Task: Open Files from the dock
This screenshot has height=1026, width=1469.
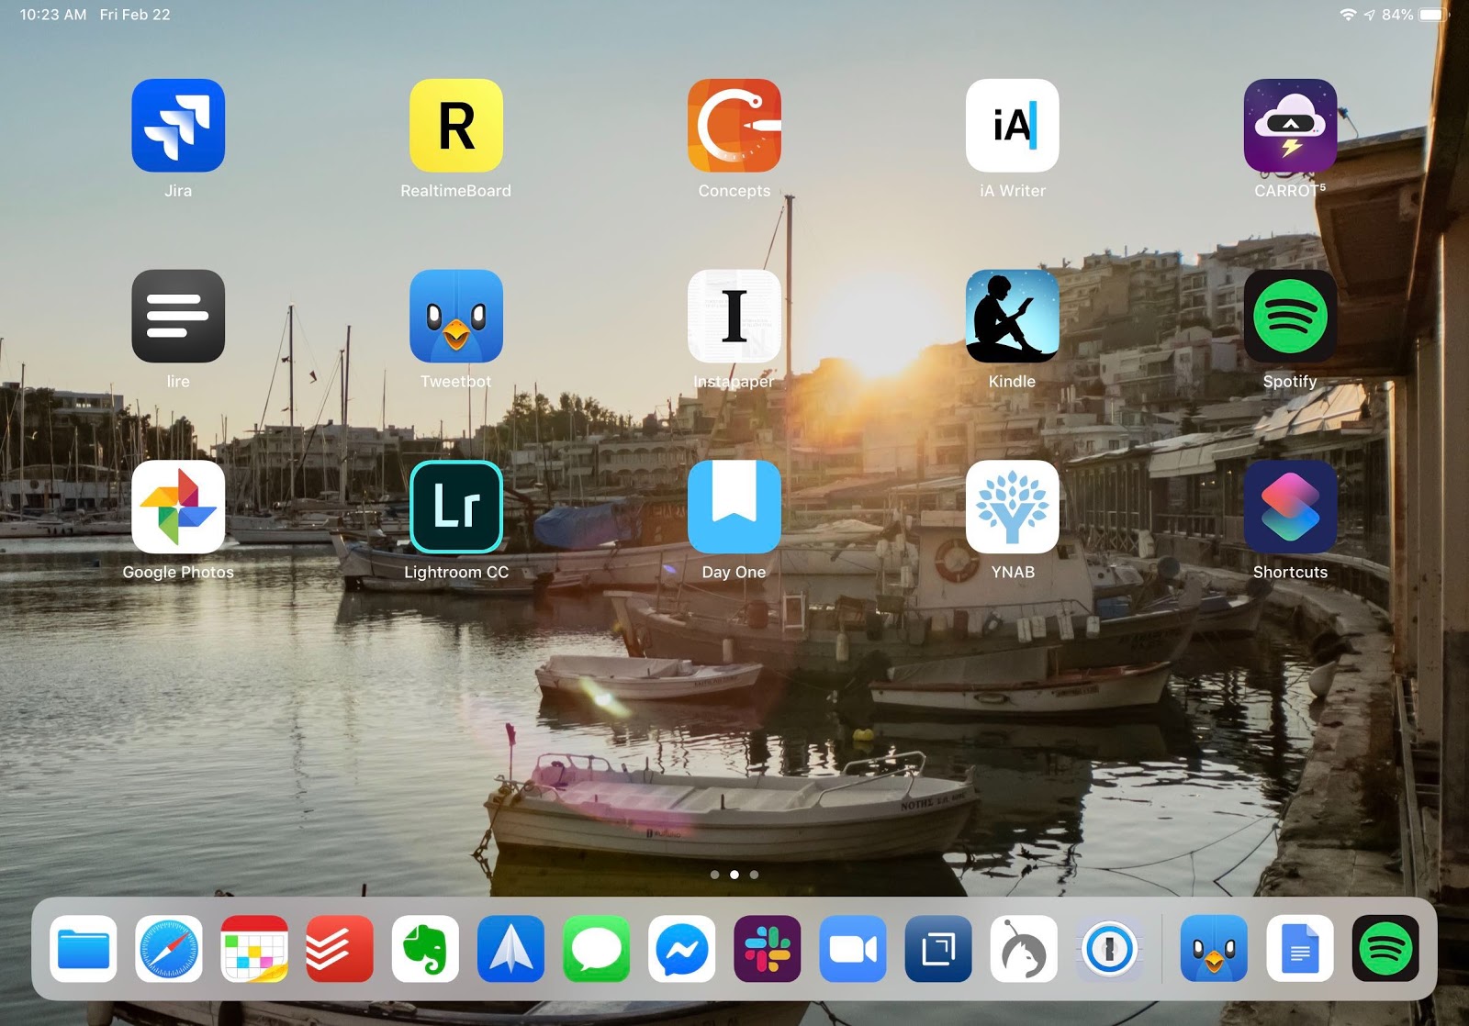Action: point(84,948)
